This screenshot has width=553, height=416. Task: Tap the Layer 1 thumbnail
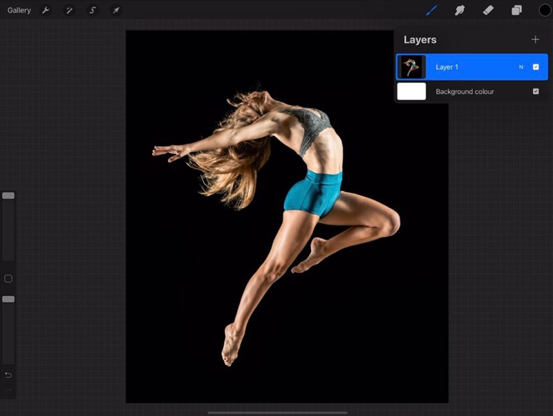coord(411,67)
